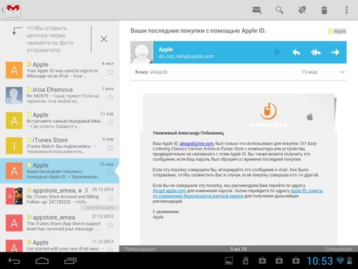Open Apple email about new iPod nano
Viewport: 358px width, 269px height.
[x=59, y=244]
